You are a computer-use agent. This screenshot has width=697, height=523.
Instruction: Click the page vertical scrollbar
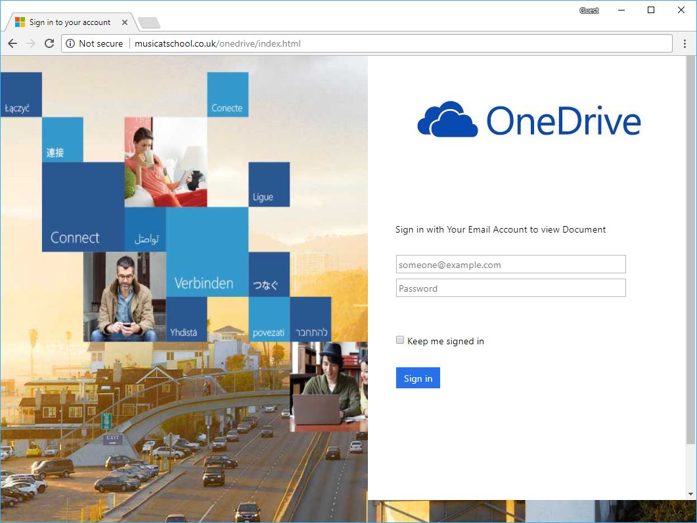pos(690,249)
